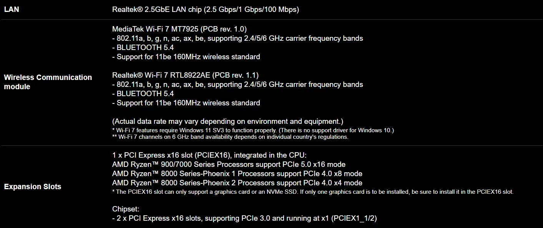543x228 pixels.
Task: Click the Chipset subheading
Action: click(125, 209)
